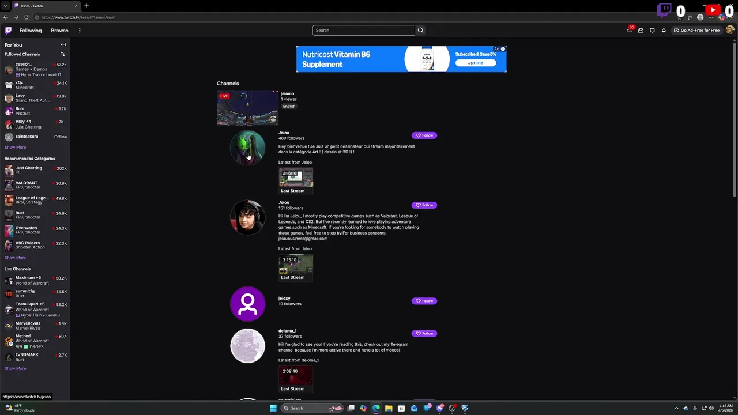This screenshot has height=415, width=738.
Task: Open the Prime loot icon with 35 badge
Action: 629,30
